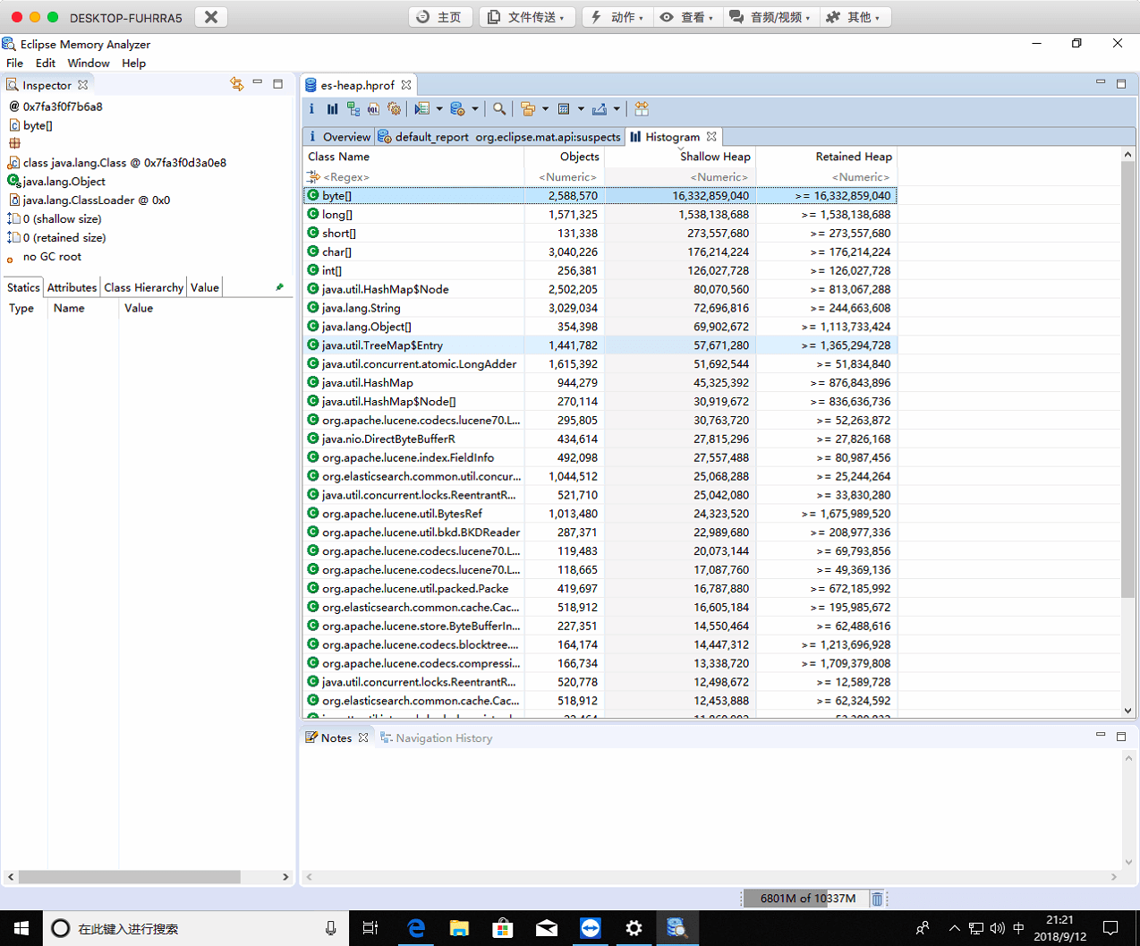Click the calculate retained size icon
The image size is (1140, 946).
(x=564, y=109)
